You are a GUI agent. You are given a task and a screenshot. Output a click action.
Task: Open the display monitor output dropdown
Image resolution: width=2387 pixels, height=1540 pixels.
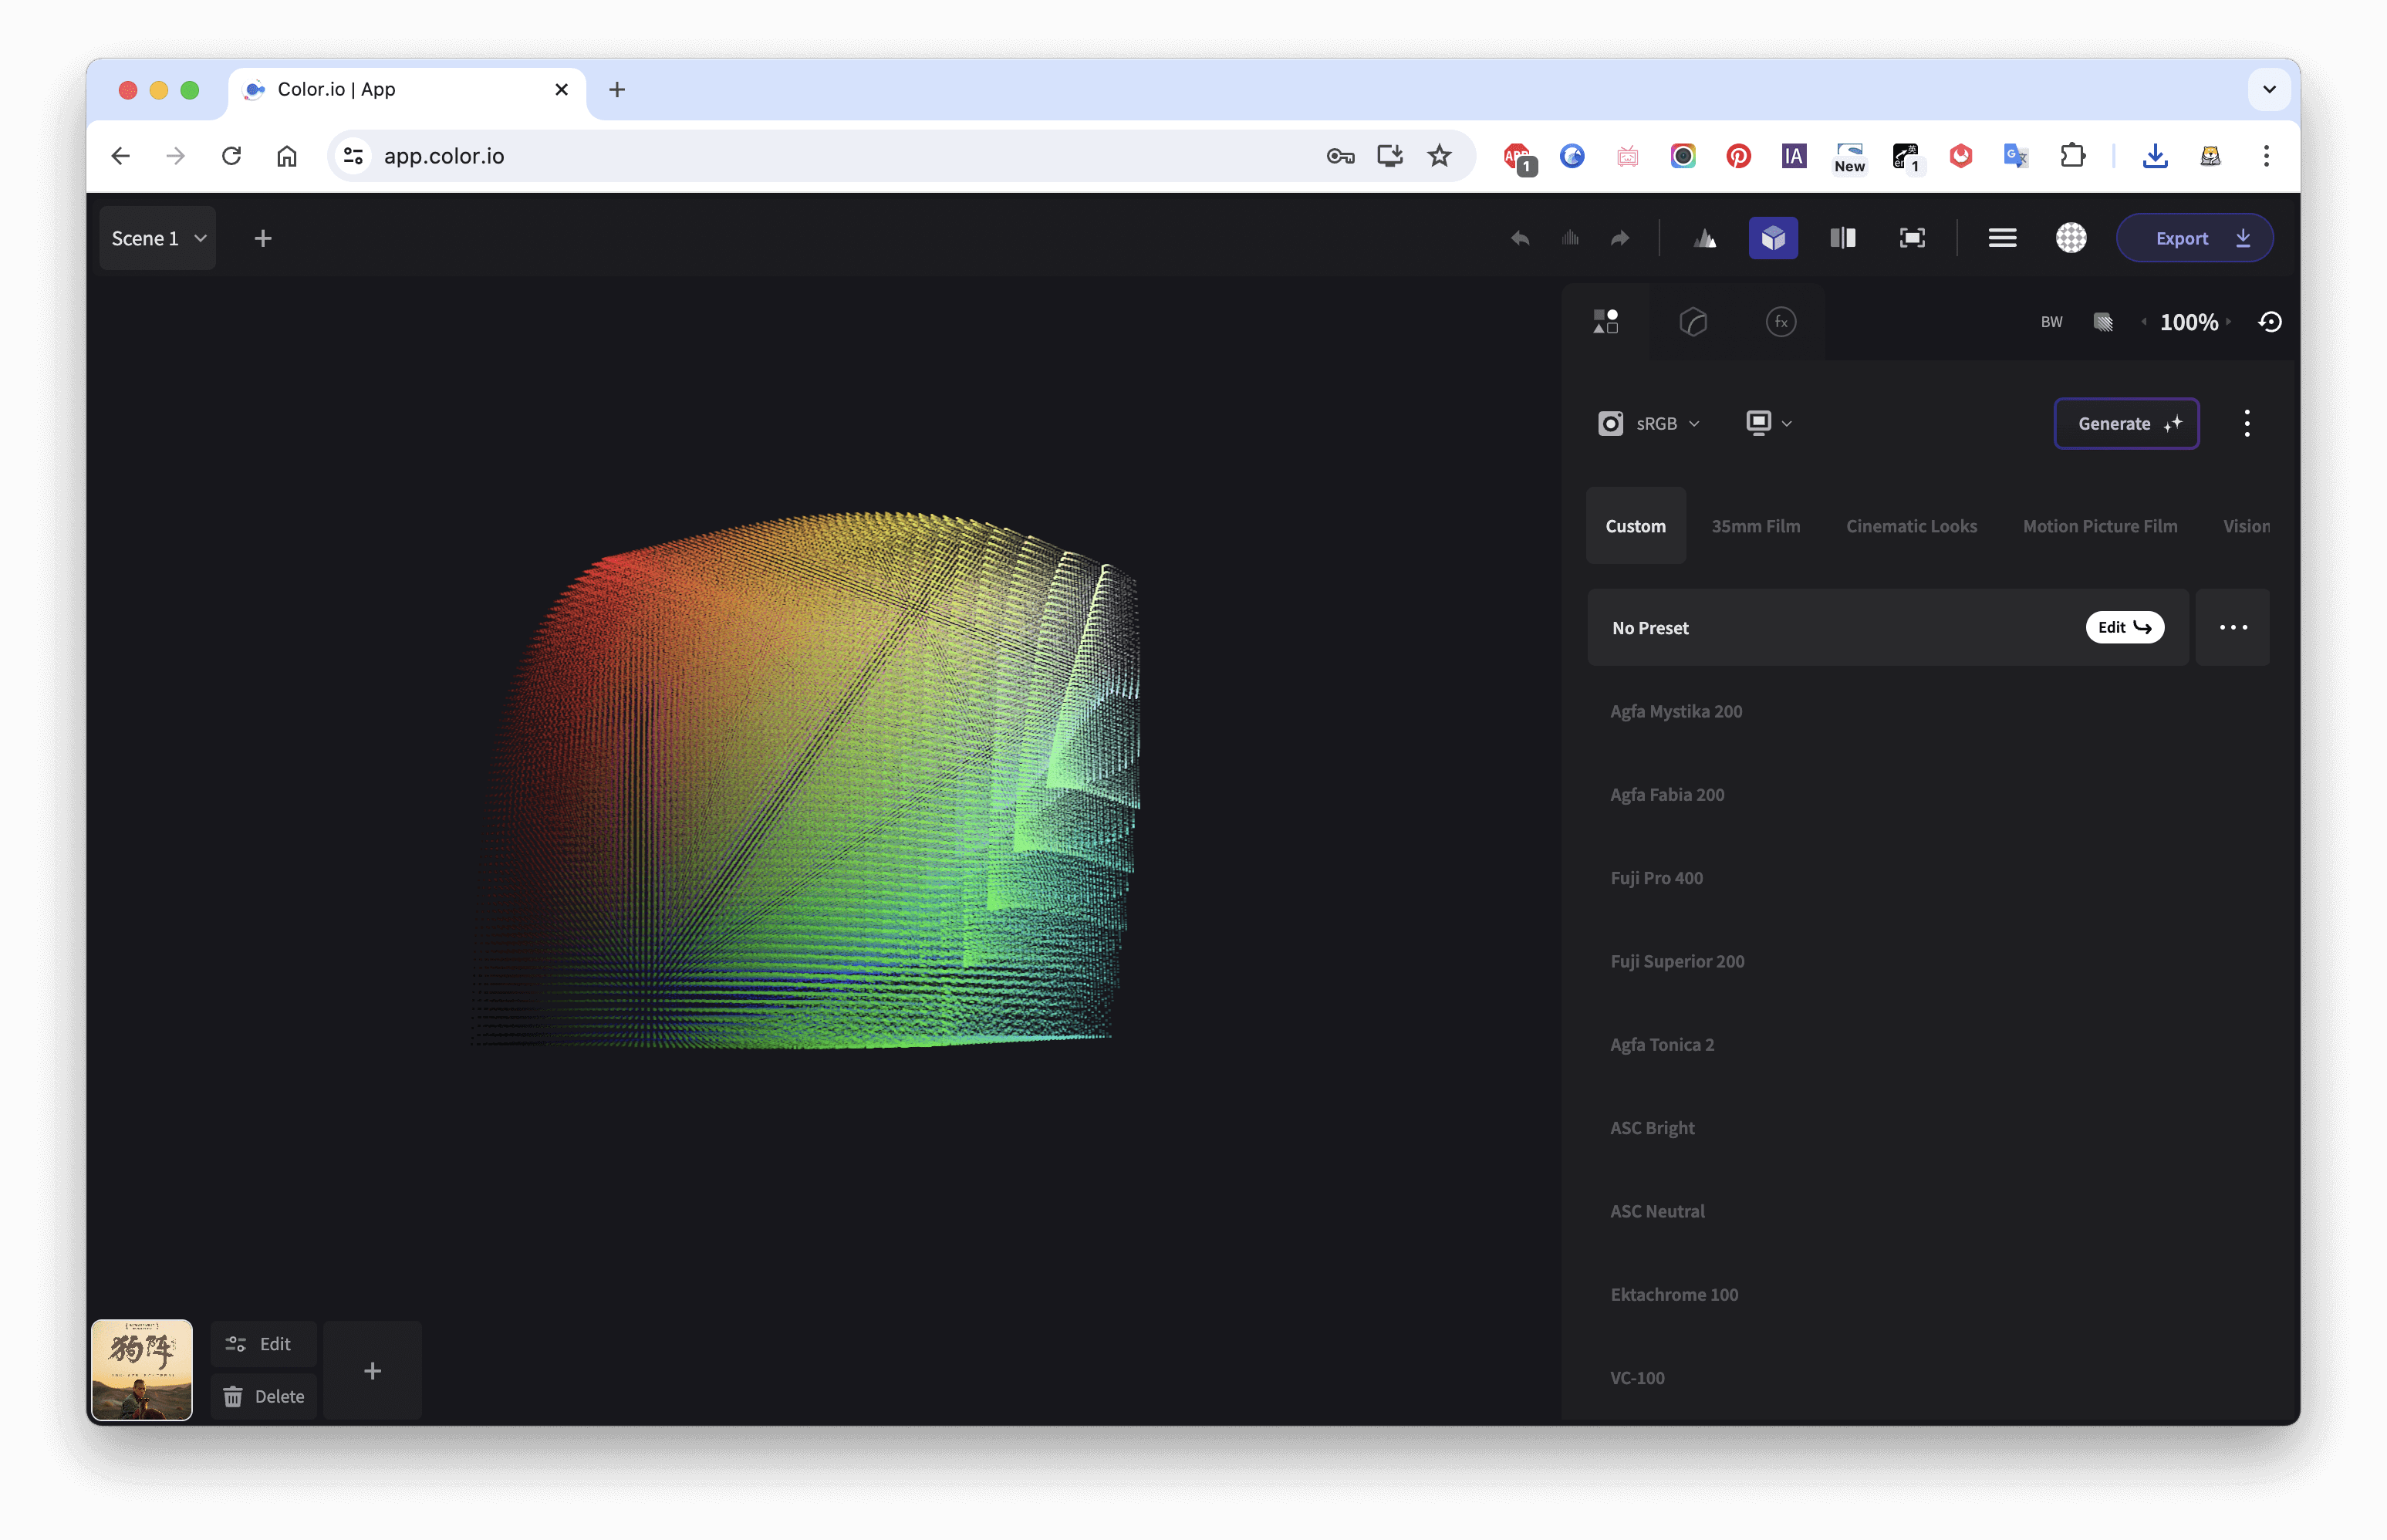pos(1769,424)
